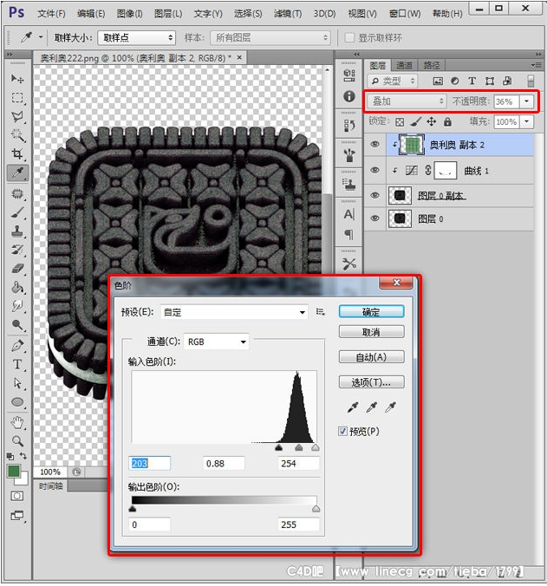Select the Path Selection tool
The width and height of the screenshot is (547, 586).
[x=17, y=383]
